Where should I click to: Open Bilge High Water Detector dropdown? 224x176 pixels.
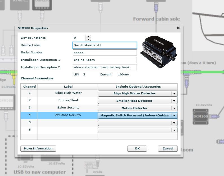[138, 94]
